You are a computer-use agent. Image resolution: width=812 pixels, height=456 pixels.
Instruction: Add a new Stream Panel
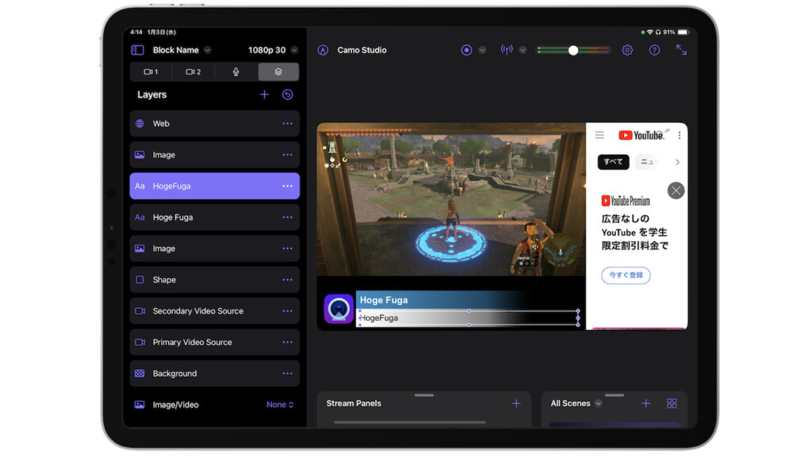coord(516,403)
